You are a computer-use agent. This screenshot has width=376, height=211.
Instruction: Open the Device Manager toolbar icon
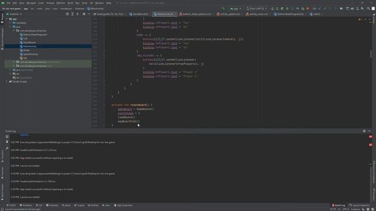click(357, 9)
